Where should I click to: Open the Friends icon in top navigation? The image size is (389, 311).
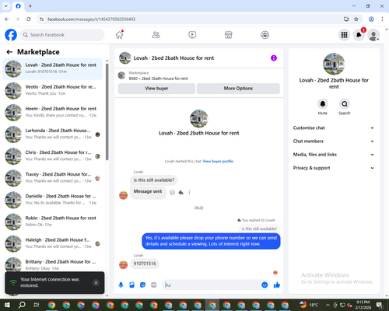tap(156, 35)
